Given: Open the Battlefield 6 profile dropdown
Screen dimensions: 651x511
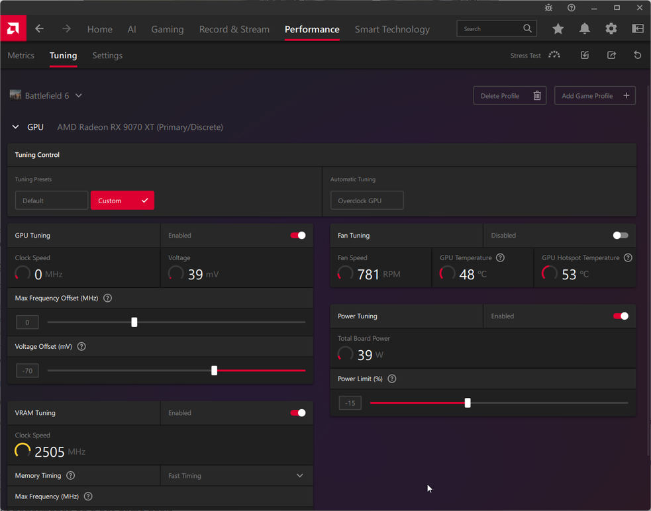Looking at the screenshot, I should click(x=78, y=95).
